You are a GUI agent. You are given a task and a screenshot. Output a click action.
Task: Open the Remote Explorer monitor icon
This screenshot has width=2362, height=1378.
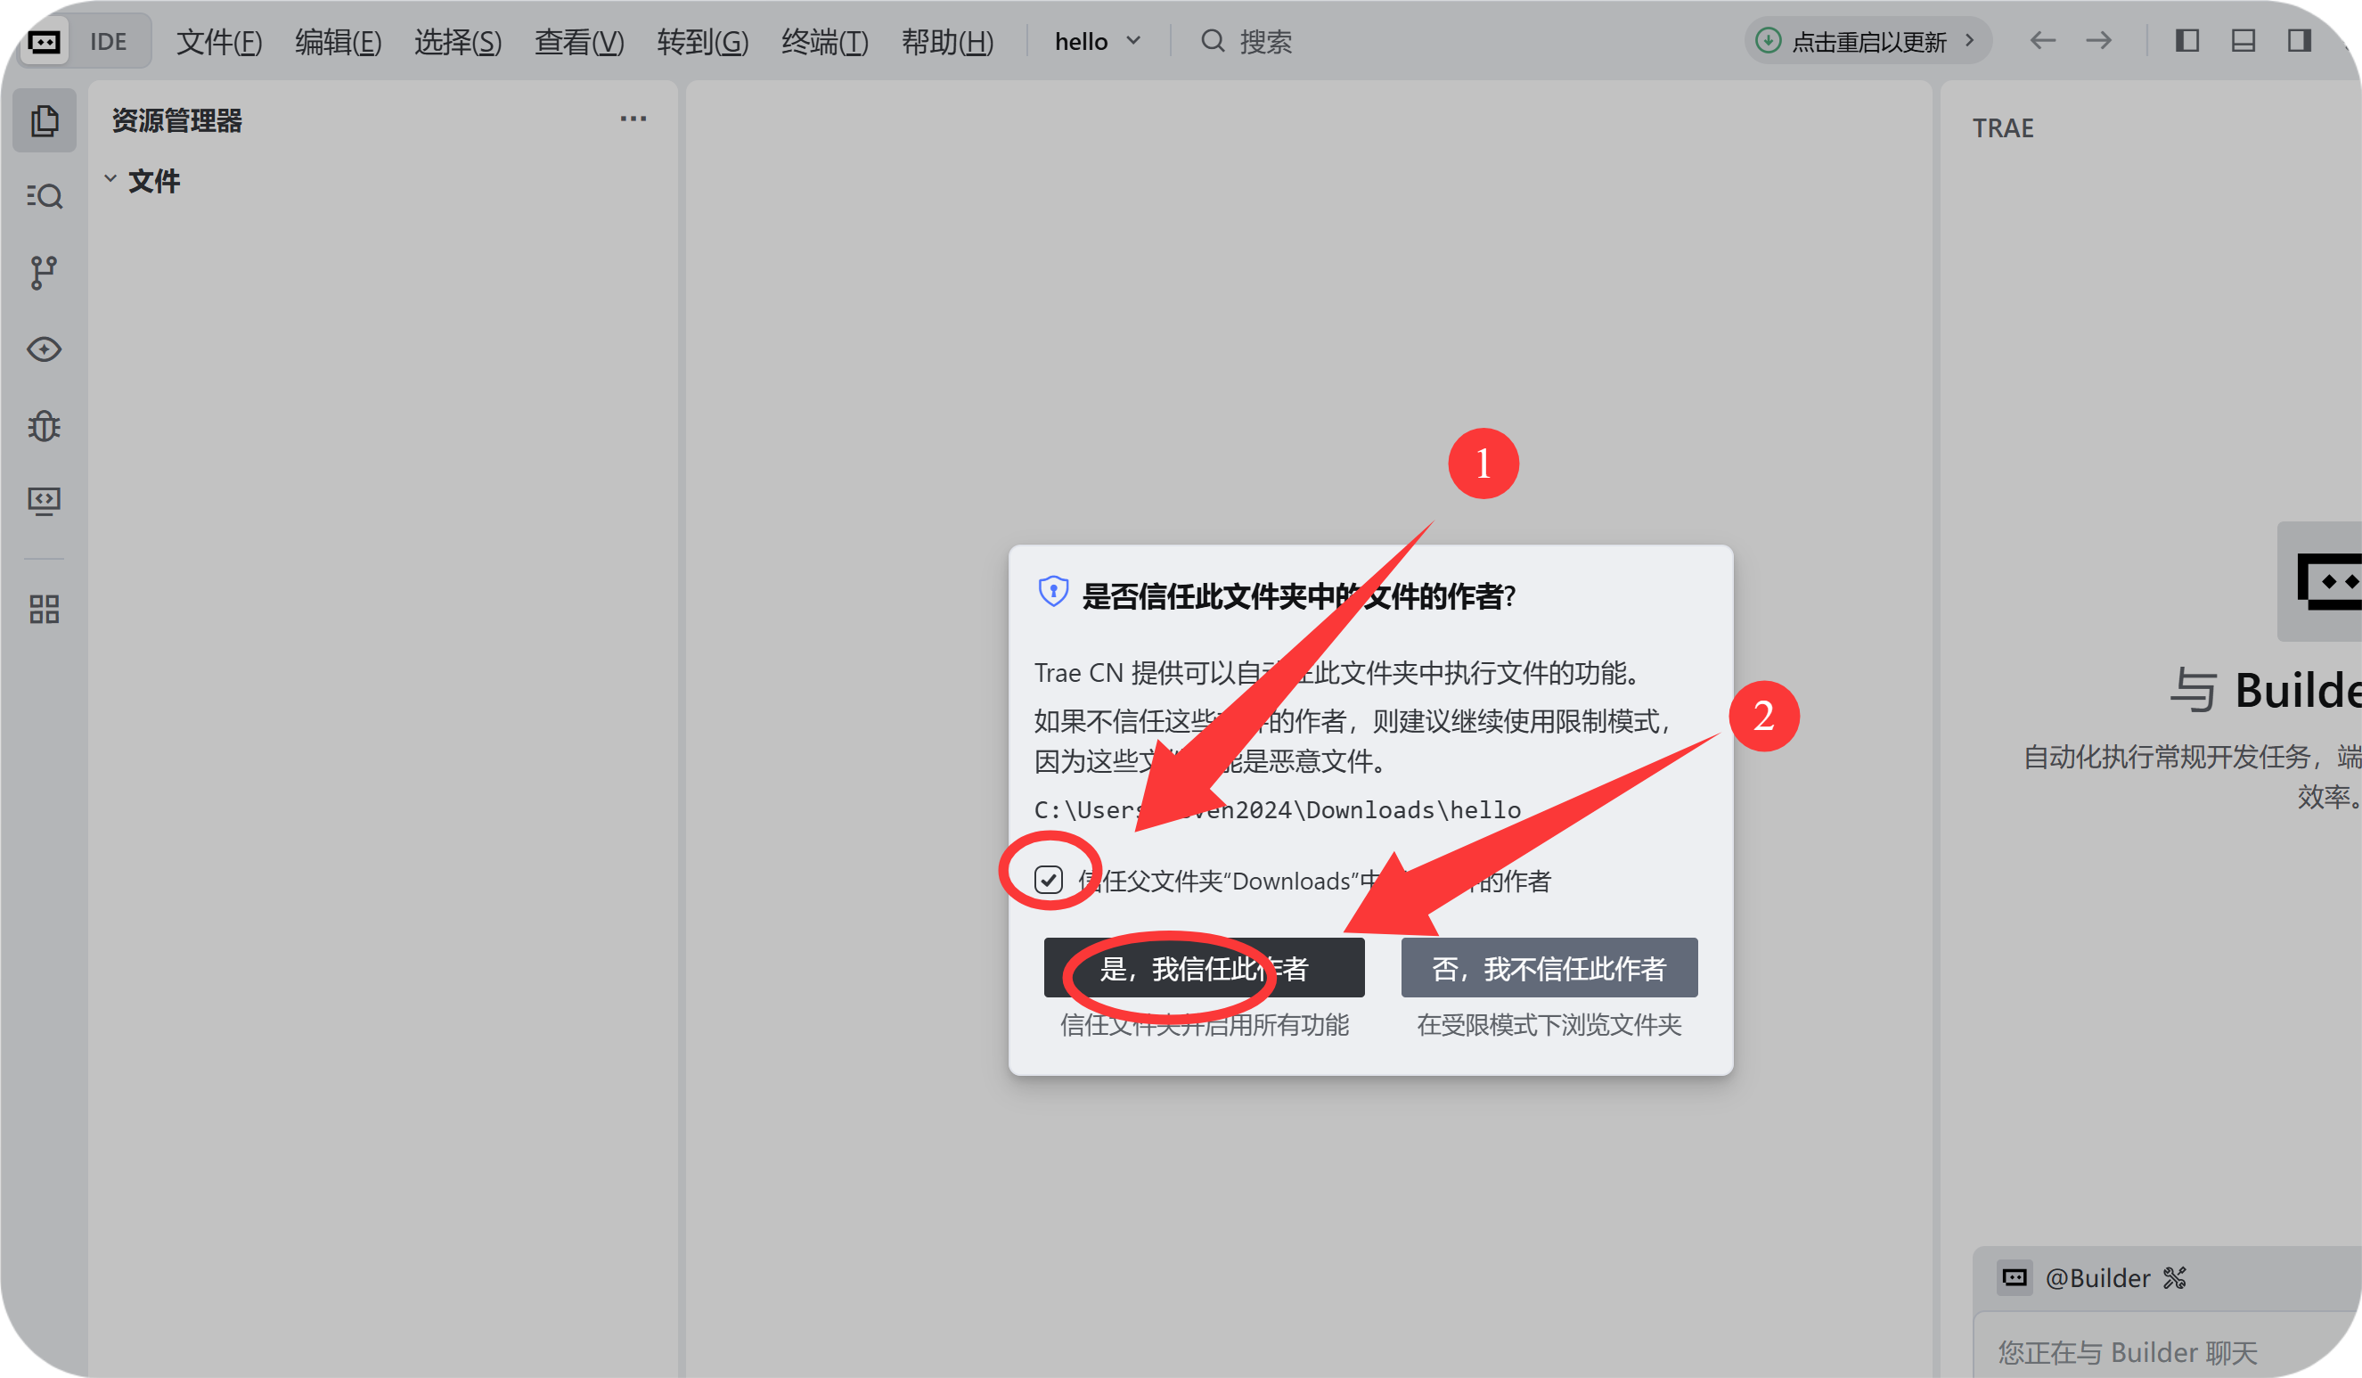click(x=44, y=502)
